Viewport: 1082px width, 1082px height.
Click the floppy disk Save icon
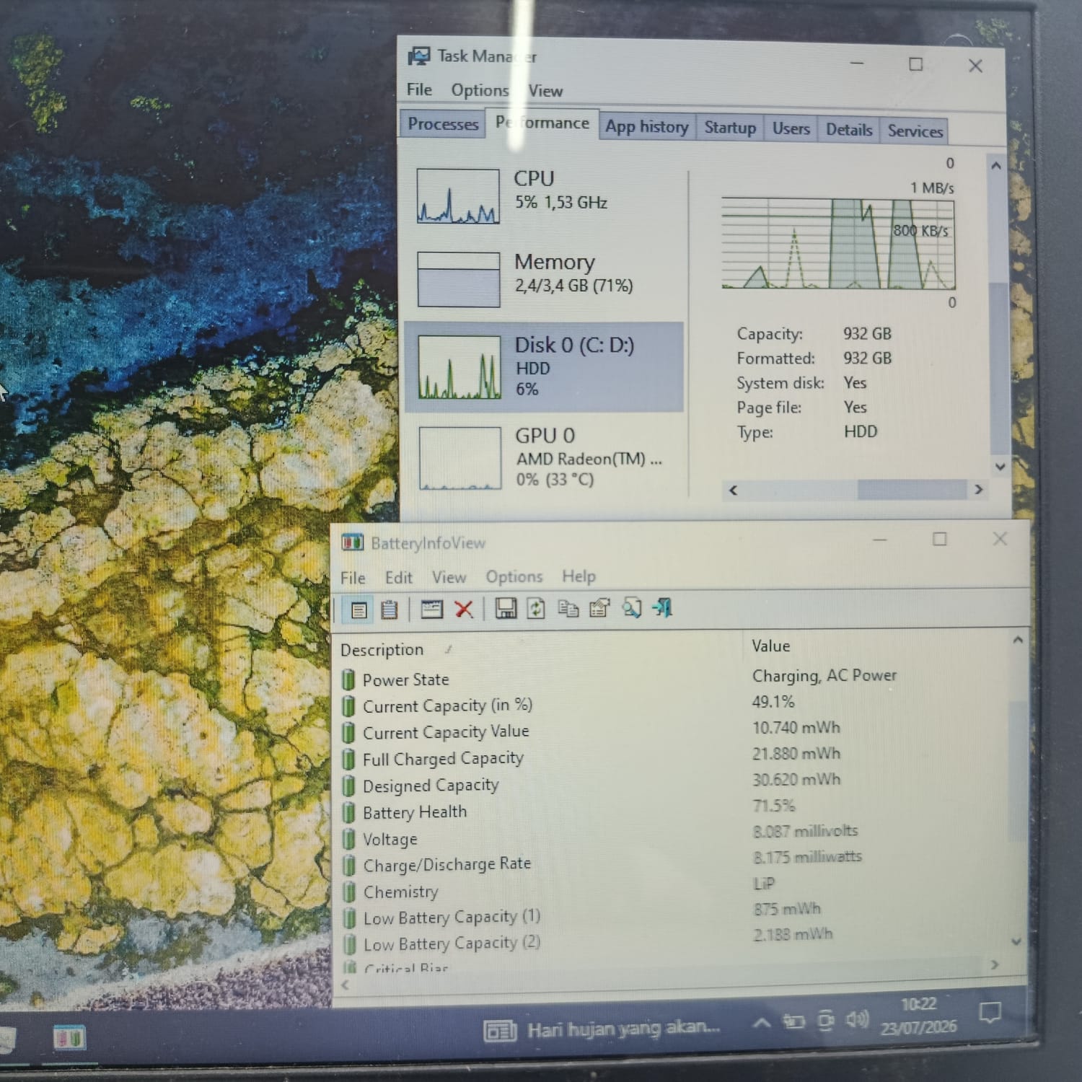pyautogui.click(x=506, y=609)
